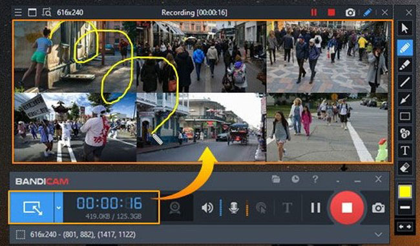Screen dimensions: 420x246
Task: Mute the speaker sound
Action: [x=207, y=208]
